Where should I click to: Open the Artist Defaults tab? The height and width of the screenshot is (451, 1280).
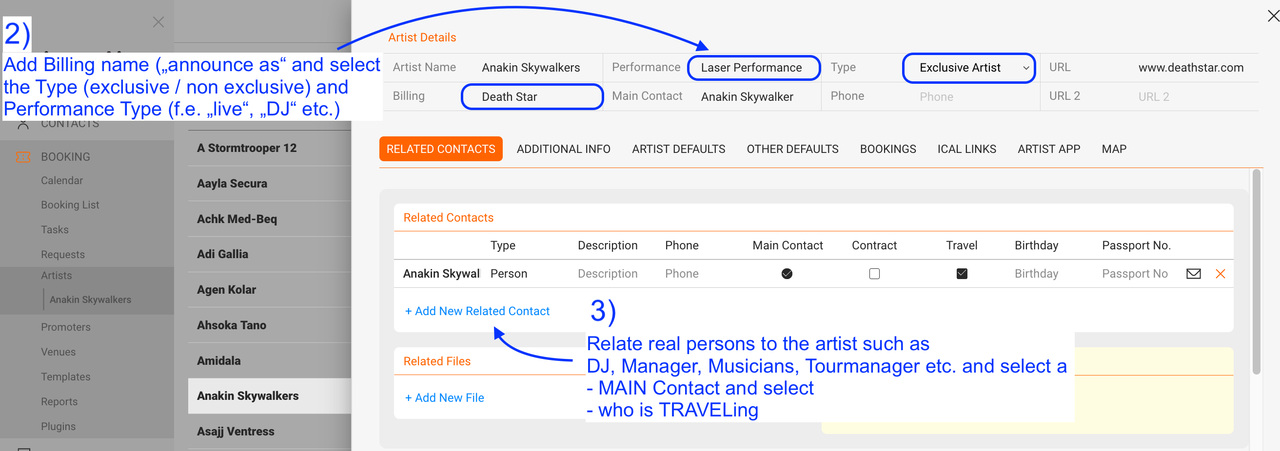click(678, 149)
